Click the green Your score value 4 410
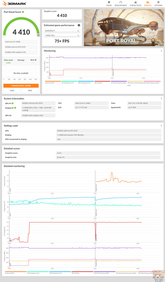Screen dimensions: 165x282 tap(8, 63)
